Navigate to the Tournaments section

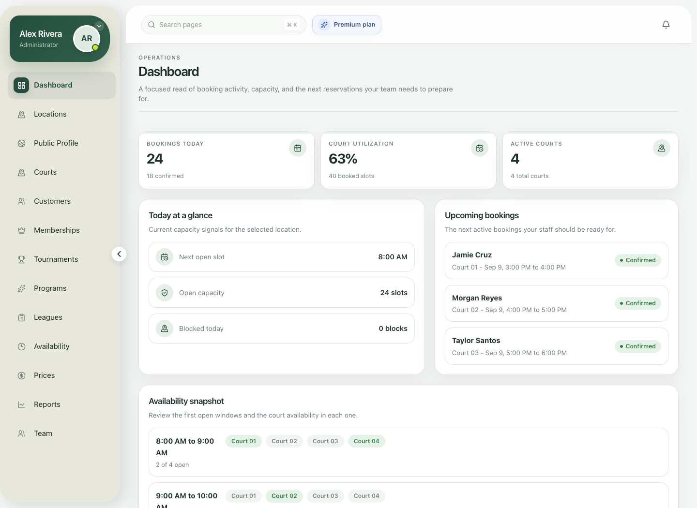62,259
